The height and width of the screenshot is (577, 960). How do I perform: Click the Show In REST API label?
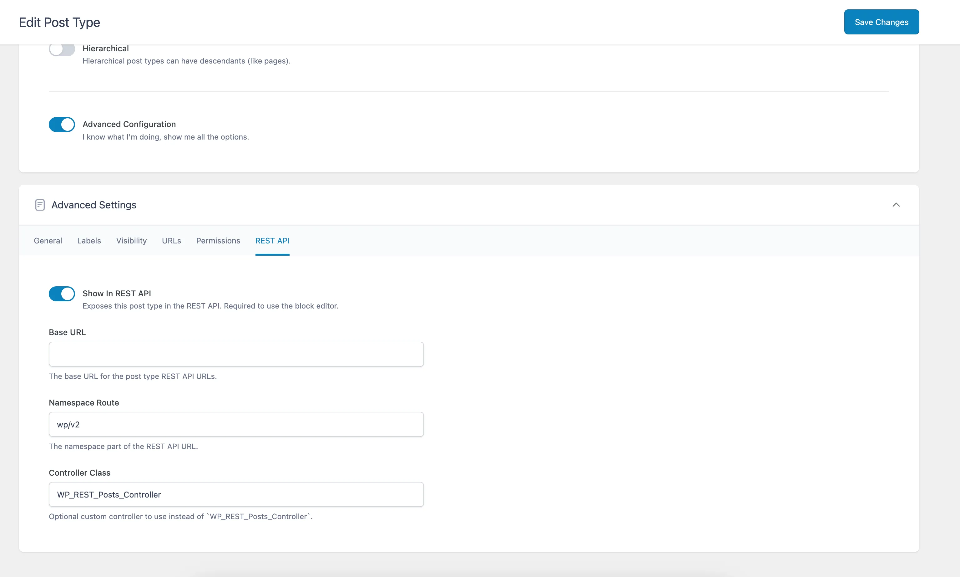coord(117,293)
